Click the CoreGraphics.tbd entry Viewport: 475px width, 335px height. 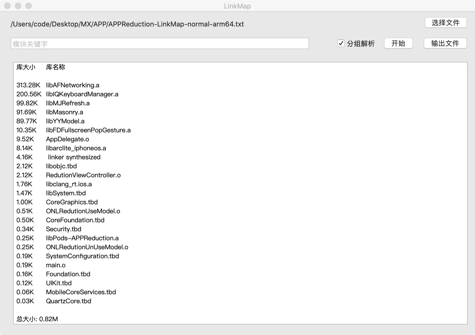(72, 202)
